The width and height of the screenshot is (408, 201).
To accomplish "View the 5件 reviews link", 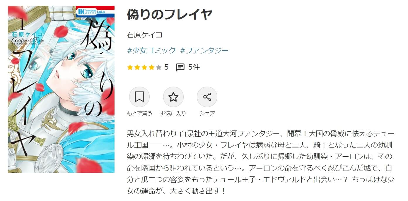I will [x=194, y=67].
